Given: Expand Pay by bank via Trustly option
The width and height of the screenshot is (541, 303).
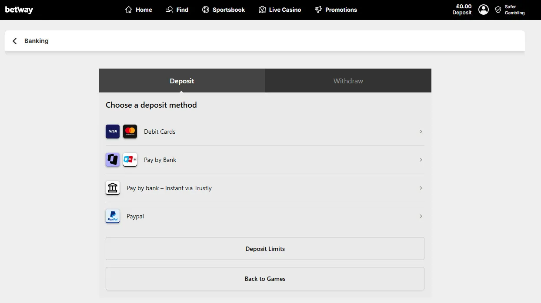Looking at the screenshot, I should pos(421,188).
